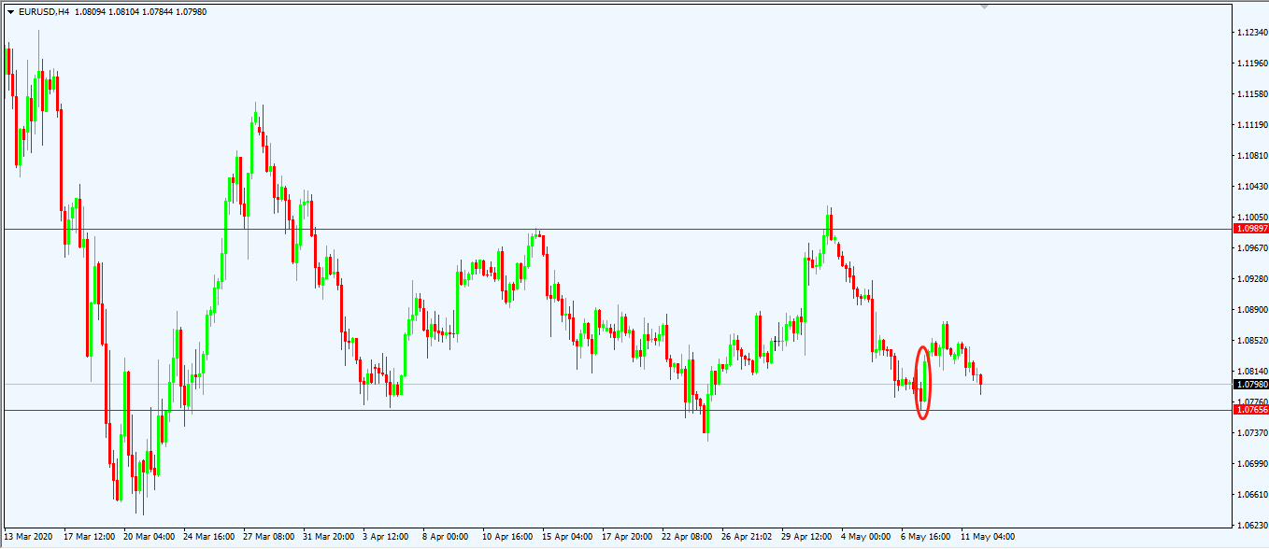Click the 1.12340 price scale value
The height and width of the screenshot is (549, 1269).
pyautogui.click(x=1251, y=33)
